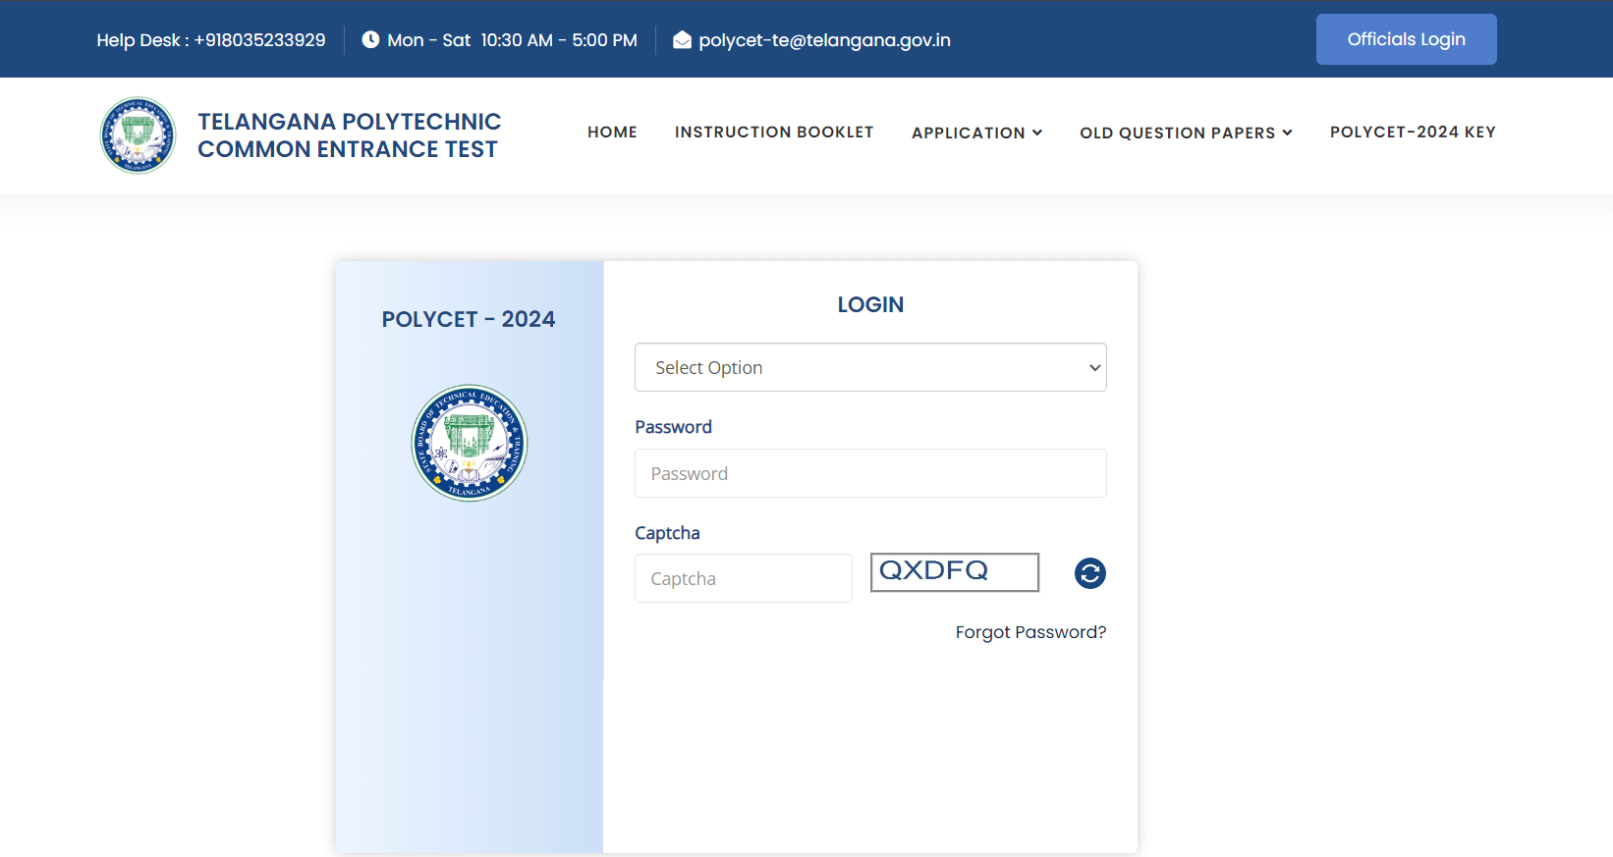The height and width of the screenshot is (857, 1613).
Task: Expand the Old Question Papers menu
Action: coord(1186,133)
